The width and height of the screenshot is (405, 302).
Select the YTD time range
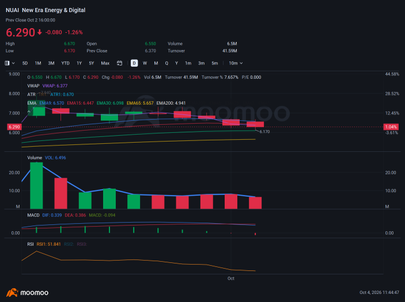click(x=65, y=63)
